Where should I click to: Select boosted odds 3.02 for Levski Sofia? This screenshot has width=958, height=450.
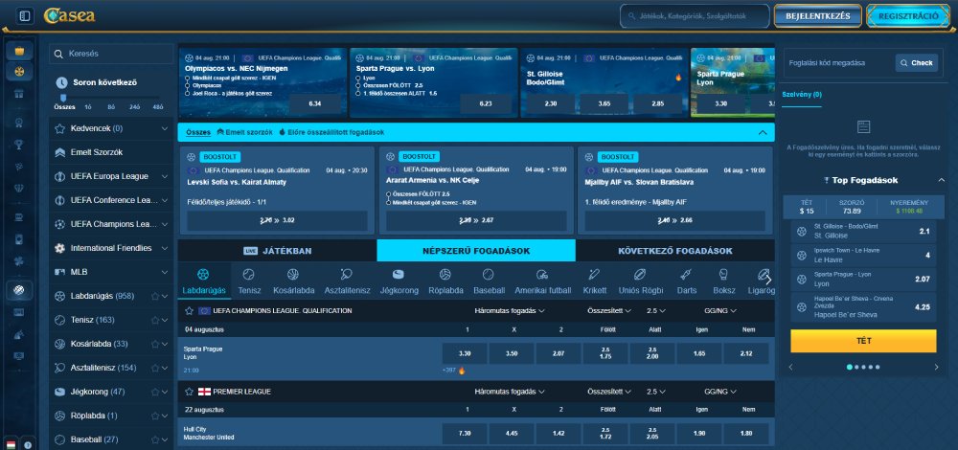click(x=278, y=220)
